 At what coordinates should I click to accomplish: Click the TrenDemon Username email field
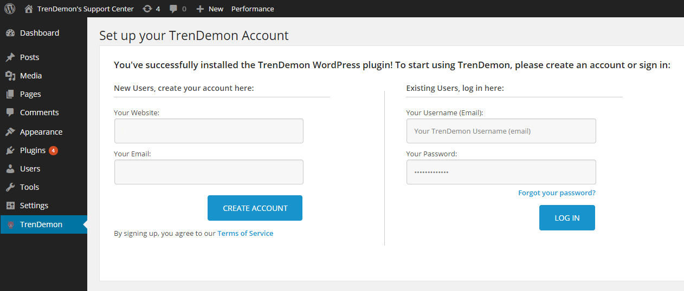point(501,131)
